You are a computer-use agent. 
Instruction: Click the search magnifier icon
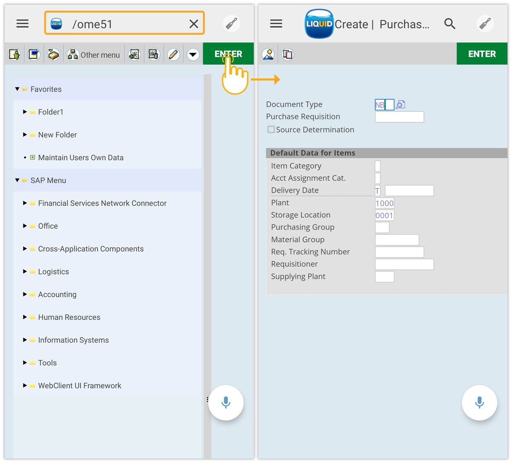[x=450, y=24]
